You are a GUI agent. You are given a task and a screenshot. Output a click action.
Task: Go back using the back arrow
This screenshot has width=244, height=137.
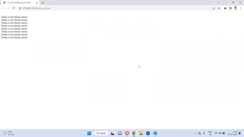coord(3,8)
